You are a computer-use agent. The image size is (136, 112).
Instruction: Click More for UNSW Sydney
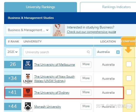click(86, 78)
